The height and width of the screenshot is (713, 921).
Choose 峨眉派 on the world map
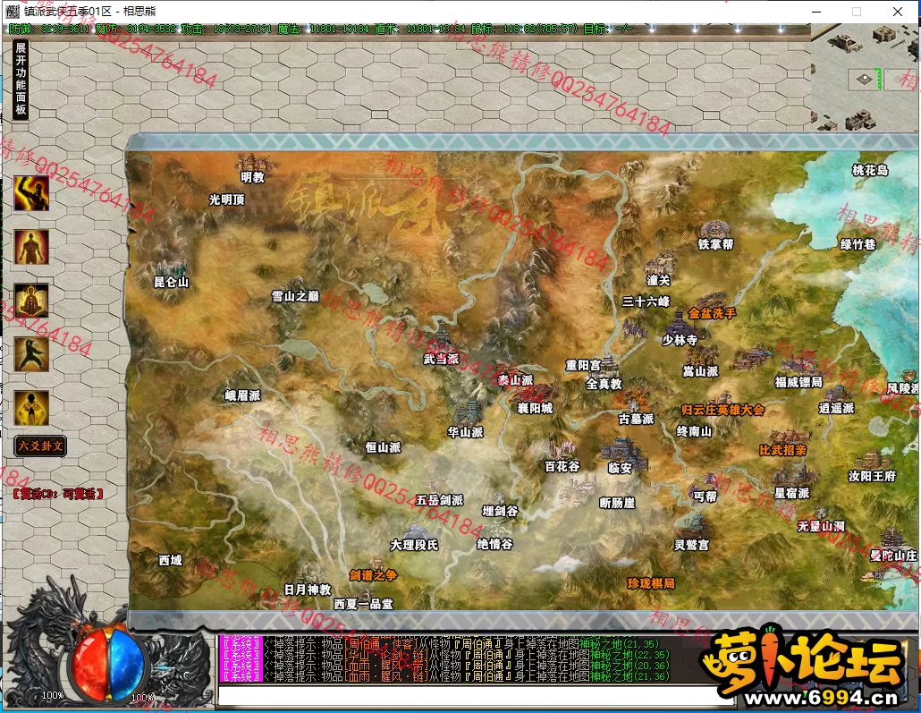coord(242,395)
